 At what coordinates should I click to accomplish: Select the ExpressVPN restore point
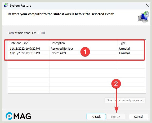(77, 53)
